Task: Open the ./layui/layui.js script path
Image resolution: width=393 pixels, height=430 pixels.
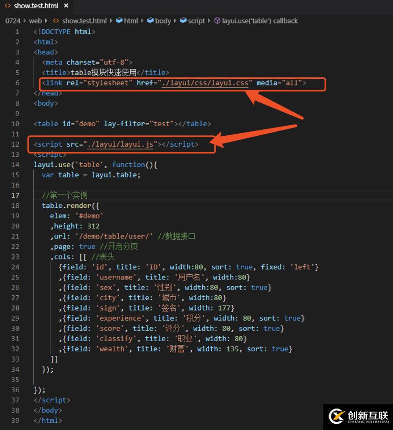Action: 120,144
